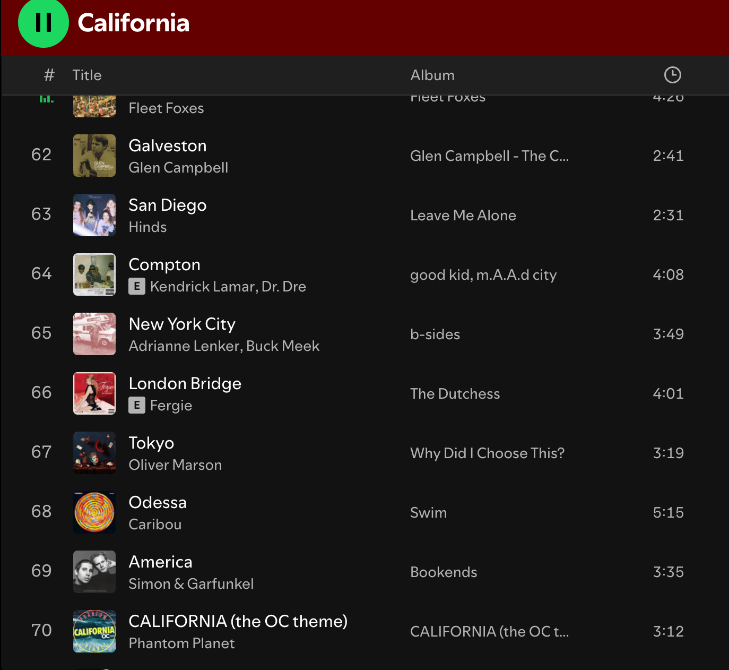Screen dimensions: 729x670
Task: Select the track title America
Action: click(161, 562)
